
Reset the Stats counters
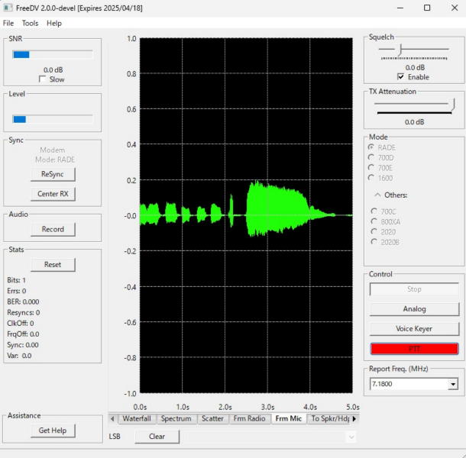53,264
